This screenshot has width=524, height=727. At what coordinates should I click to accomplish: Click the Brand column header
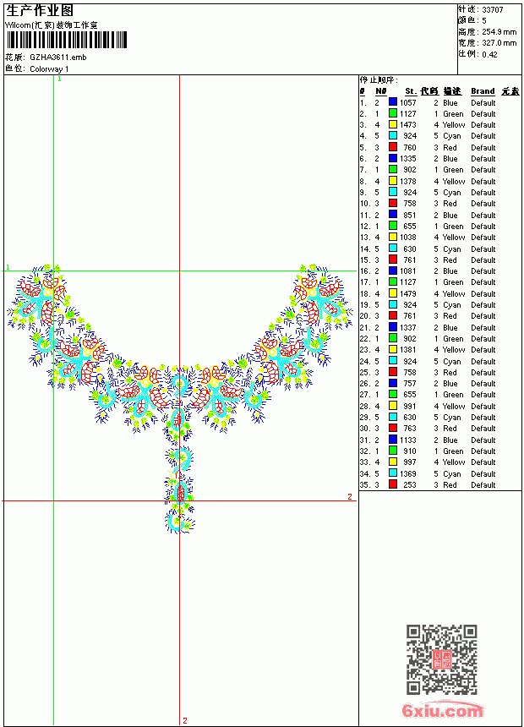483,91
